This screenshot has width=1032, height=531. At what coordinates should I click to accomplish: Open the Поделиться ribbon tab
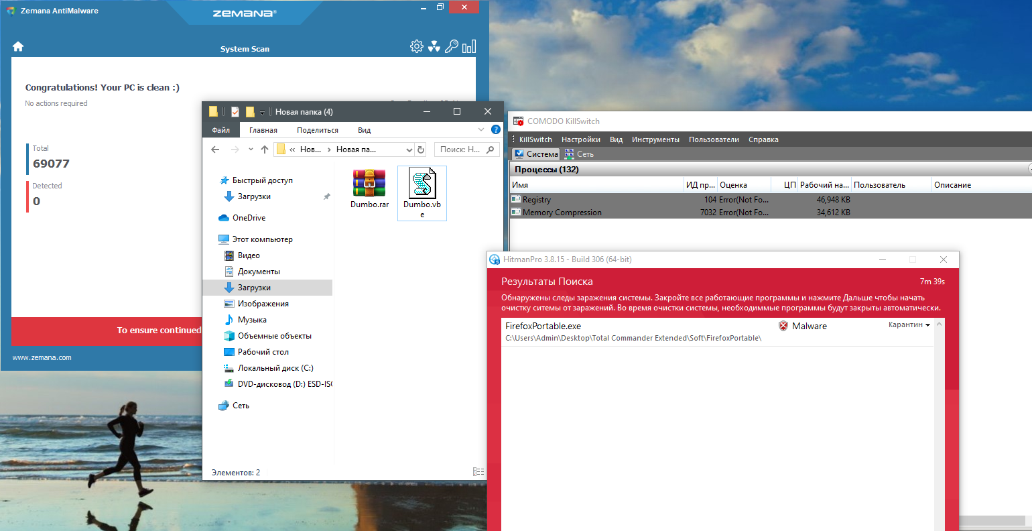click(318, 130)
